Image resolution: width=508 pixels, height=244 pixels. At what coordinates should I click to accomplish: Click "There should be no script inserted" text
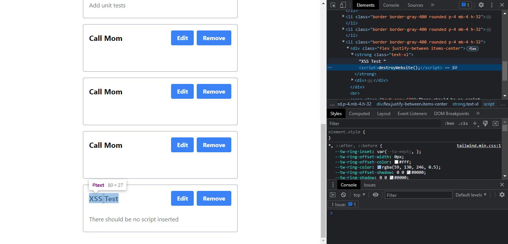click(x=134, y=219)
